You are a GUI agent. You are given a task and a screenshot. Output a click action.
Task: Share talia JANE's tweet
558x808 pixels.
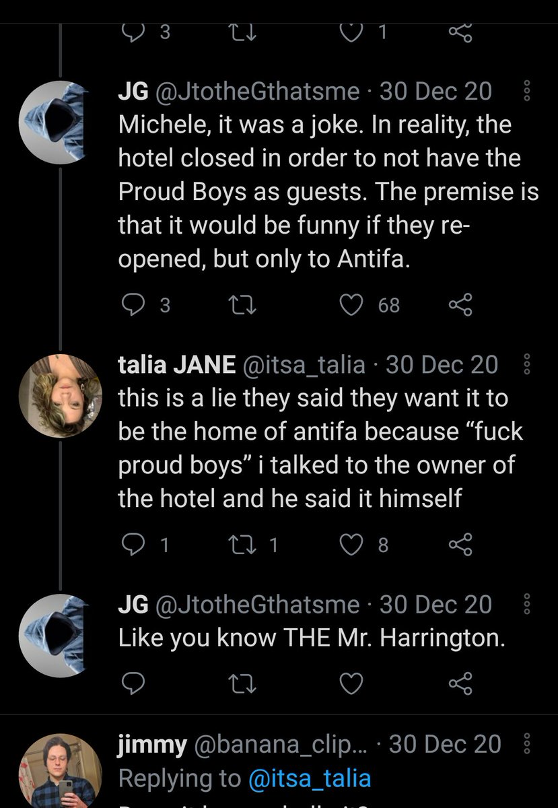tap(460, 544)
